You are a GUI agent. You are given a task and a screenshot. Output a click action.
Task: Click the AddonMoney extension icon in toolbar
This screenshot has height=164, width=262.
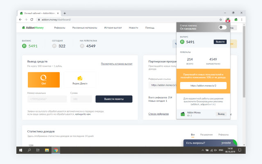pos(228,20)
